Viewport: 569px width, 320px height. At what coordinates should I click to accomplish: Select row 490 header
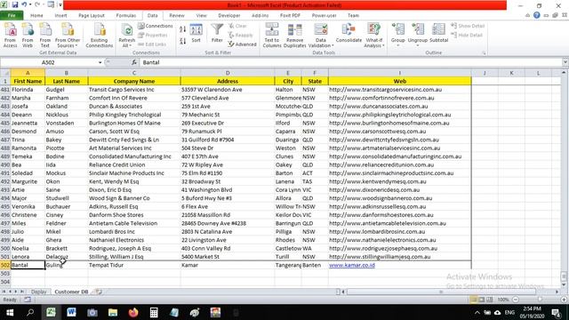(x=5, y=164)
